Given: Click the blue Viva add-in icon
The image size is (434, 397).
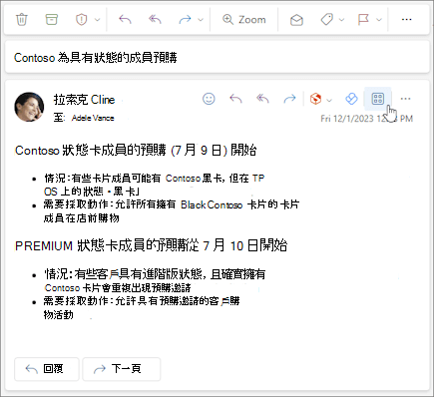Looking at the screenshot, I should click(351, 99).
